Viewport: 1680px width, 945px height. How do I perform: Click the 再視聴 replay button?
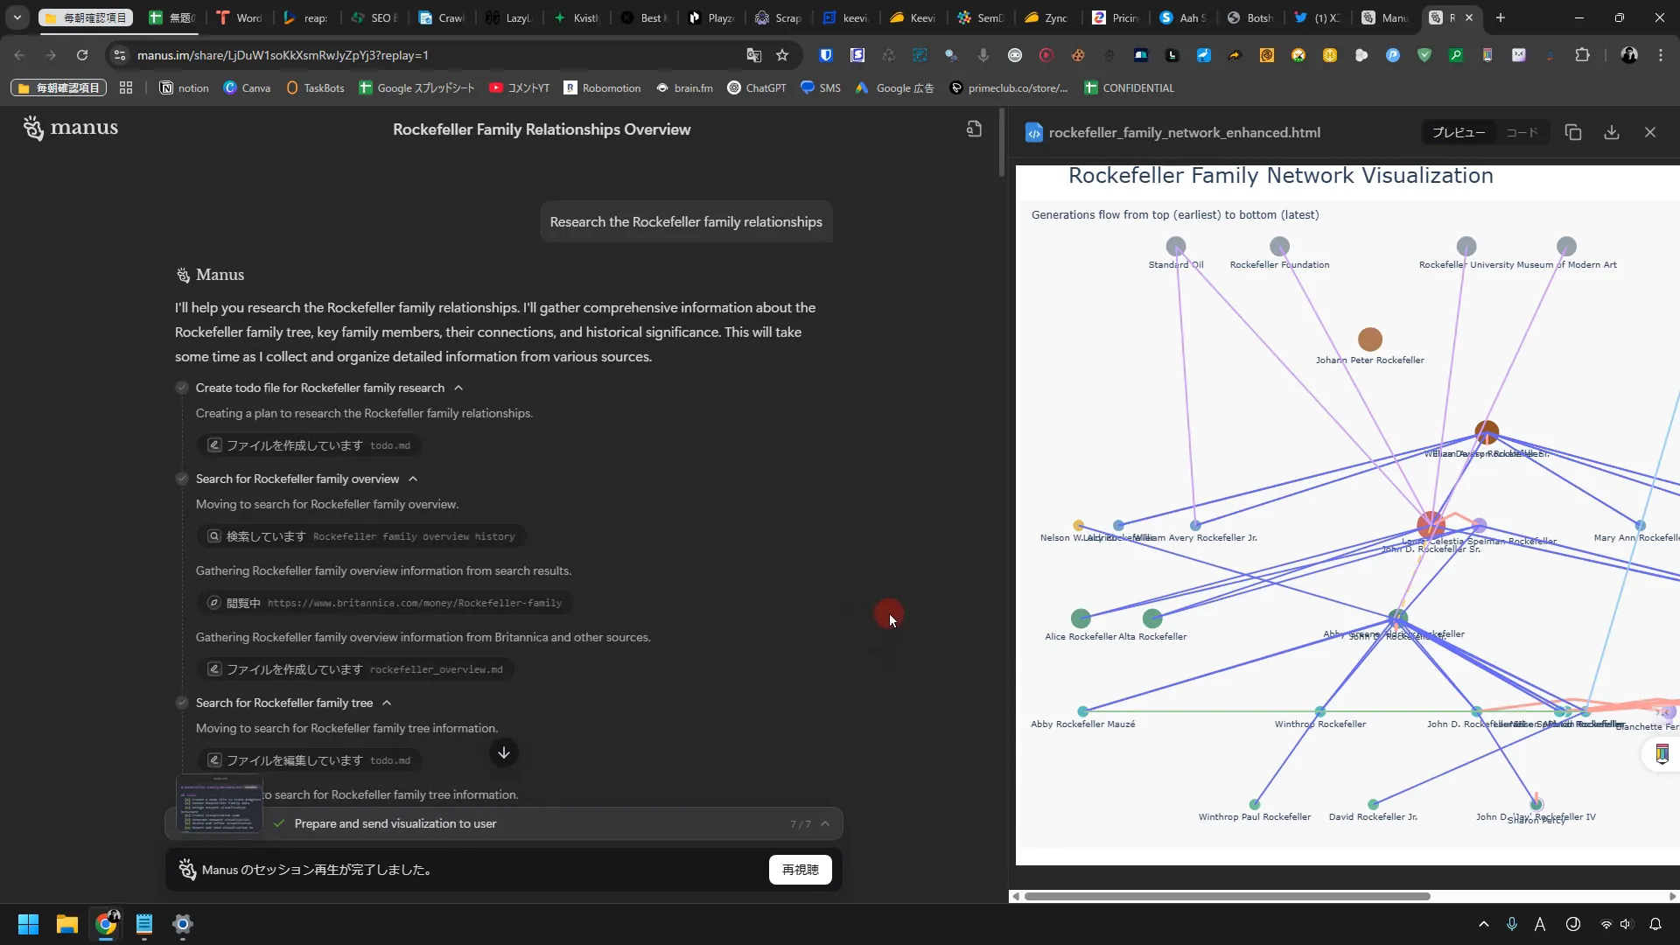point(800,870)
